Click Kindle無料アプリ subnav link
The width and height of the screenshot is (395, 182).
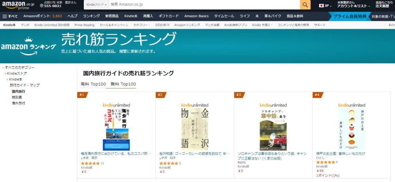(236, 25)
